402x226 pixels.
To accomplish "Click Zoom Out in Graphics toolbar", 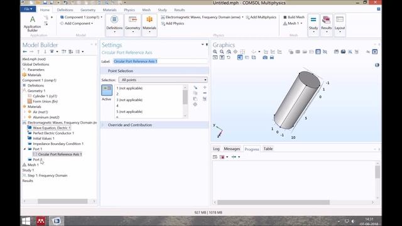I will [222, 51].
